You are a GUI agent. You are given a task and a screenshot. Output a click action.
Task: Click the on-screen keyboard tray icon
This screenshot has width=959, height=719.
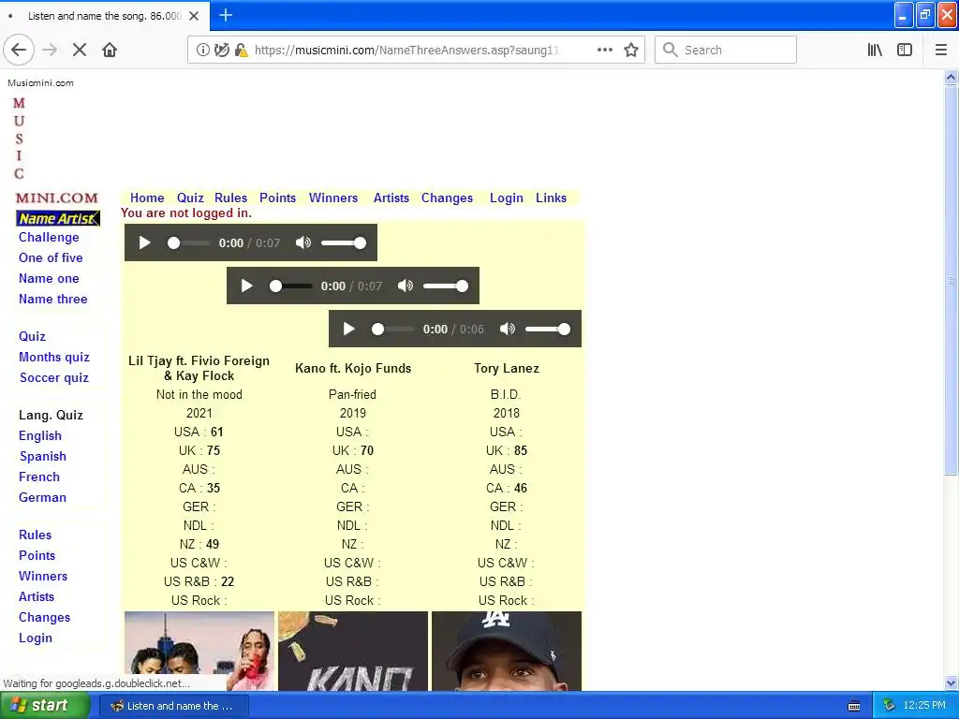854,706
